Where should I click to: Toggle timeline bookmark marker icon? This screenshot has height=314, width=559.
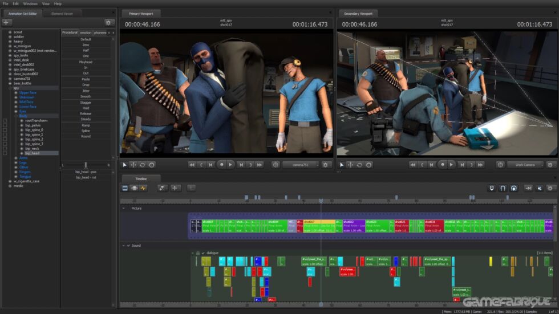[x=492, y=188]
